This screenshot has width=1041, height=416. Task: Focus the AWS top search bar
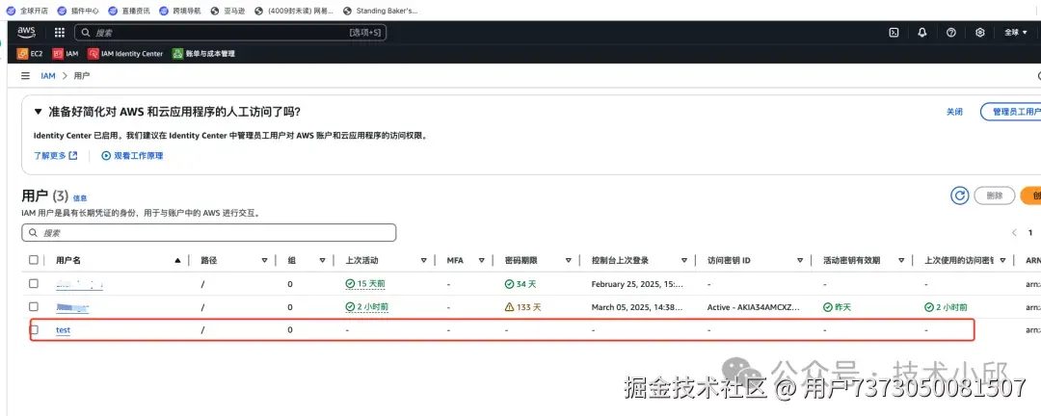pos(230,33)
